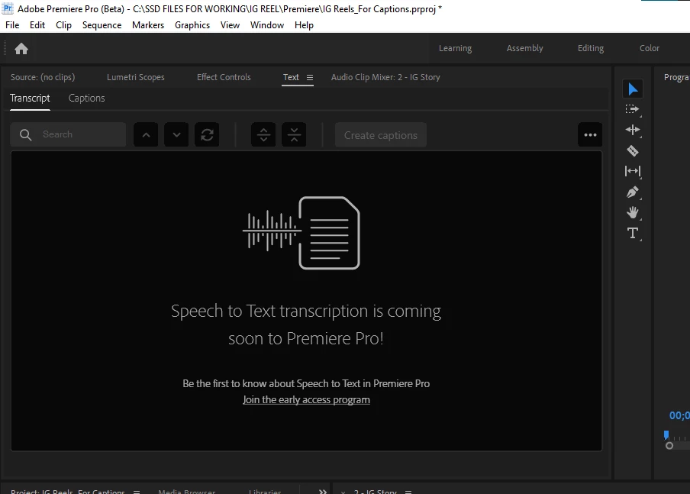The width and height of the screenshot is (690, 494).
Task: Click the search magnifier icon
Action: 25,134
